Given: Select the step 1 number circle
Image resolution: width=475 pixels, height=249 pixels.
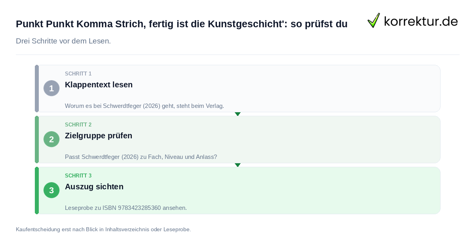Looking at the screenshot, I should 51,88.
